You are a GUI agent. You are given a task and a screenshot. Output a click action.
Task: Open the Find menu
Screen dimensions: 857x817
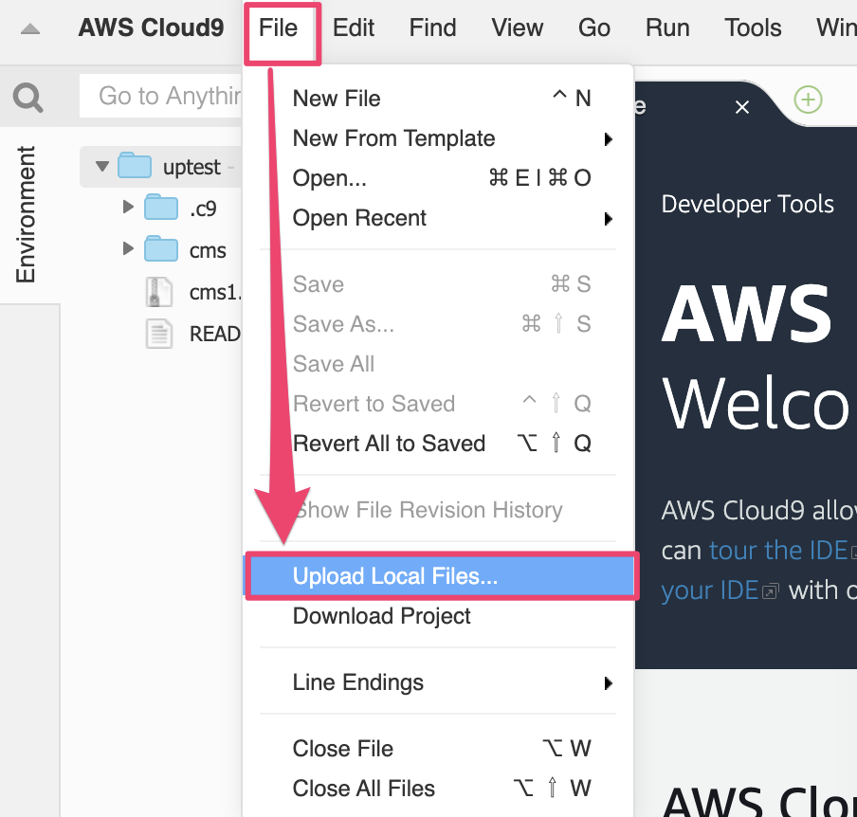pos(433,27)
